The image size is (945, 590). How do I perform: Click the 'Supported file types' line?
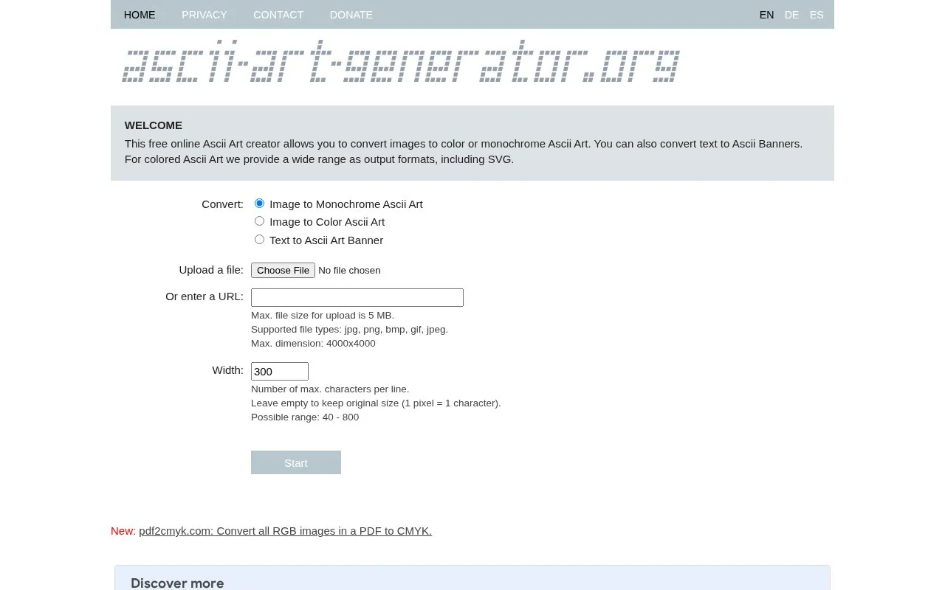point(349,330)
